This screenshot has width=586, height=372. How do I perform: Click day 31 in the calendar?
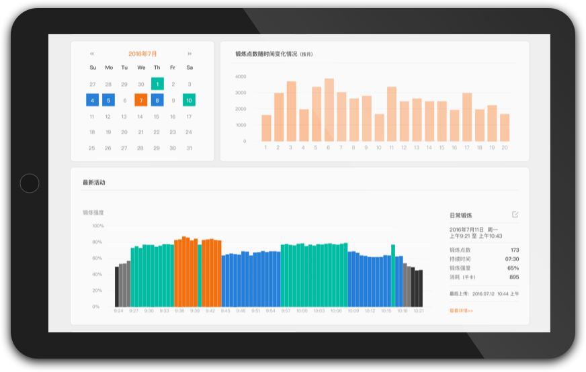189,148
